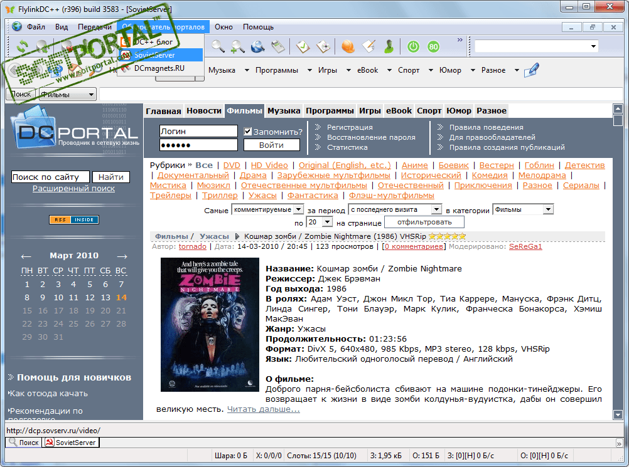Open the Search Spy globe icon
629x467 pixels.
pos(257,46)
